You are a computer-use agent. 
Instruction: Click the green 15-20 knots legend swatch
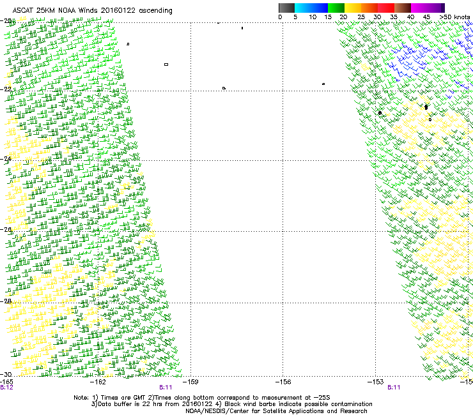(336, 8)
